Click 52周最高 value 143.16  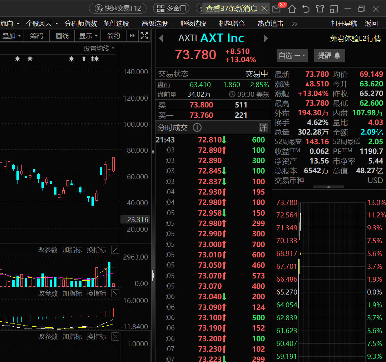point(317,142)
